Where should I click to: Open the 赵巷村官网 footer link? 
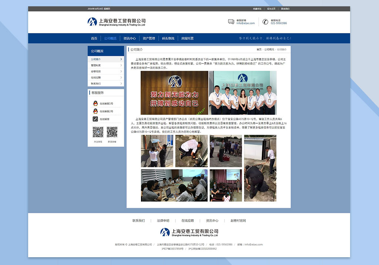coord(238,221)
